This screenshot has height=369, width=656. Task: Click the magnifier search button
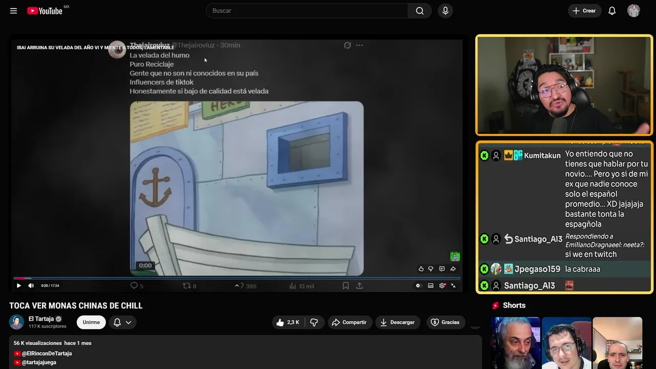(x=420, y=11)
